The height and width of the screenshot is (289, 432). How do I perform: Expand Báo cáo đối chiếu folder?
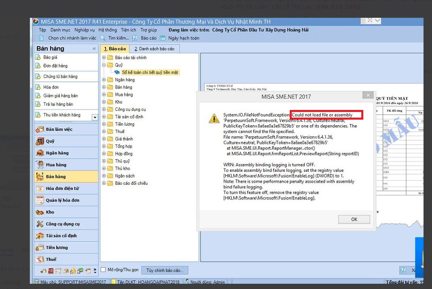tap(104, 183)
